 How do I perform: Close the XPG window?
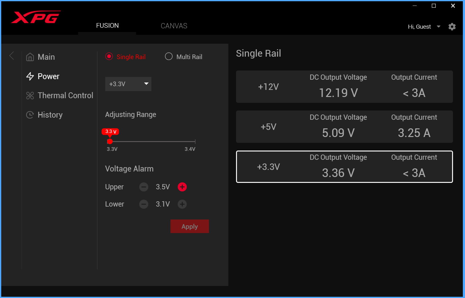(x=453, y=6)
